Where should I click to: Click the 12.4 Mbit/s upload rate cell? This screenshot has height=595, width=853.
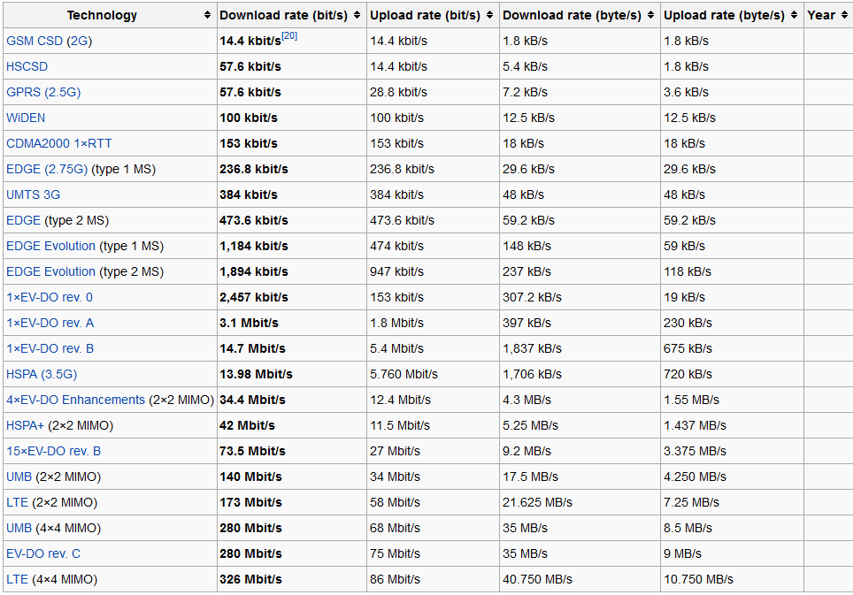433,400
